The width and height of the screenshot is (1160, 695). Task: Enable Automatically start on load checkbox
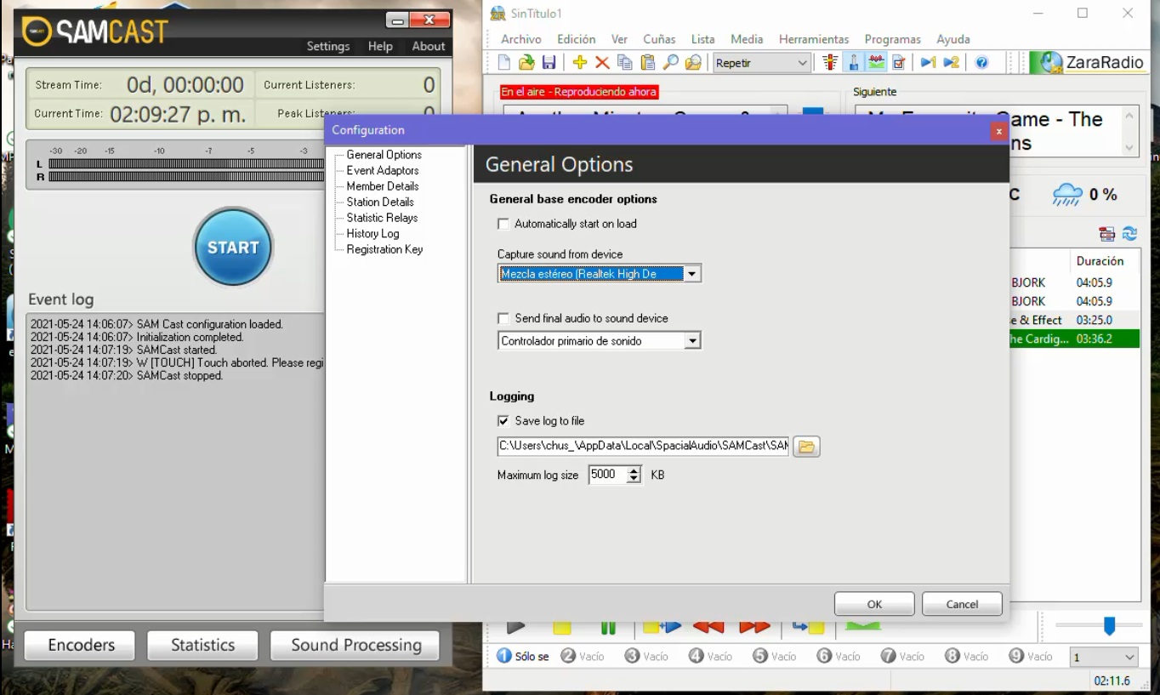pyautogui.click(x=503, y=224)
